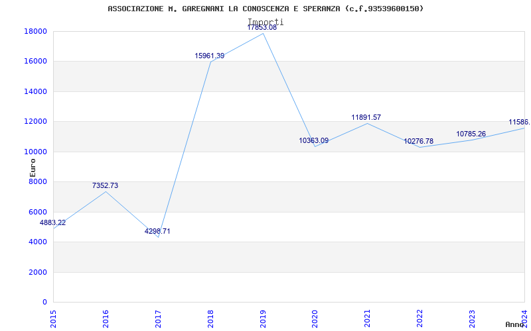Click the Importi subtitle
The width and height of the screenshot is (531, 331).
265,22
